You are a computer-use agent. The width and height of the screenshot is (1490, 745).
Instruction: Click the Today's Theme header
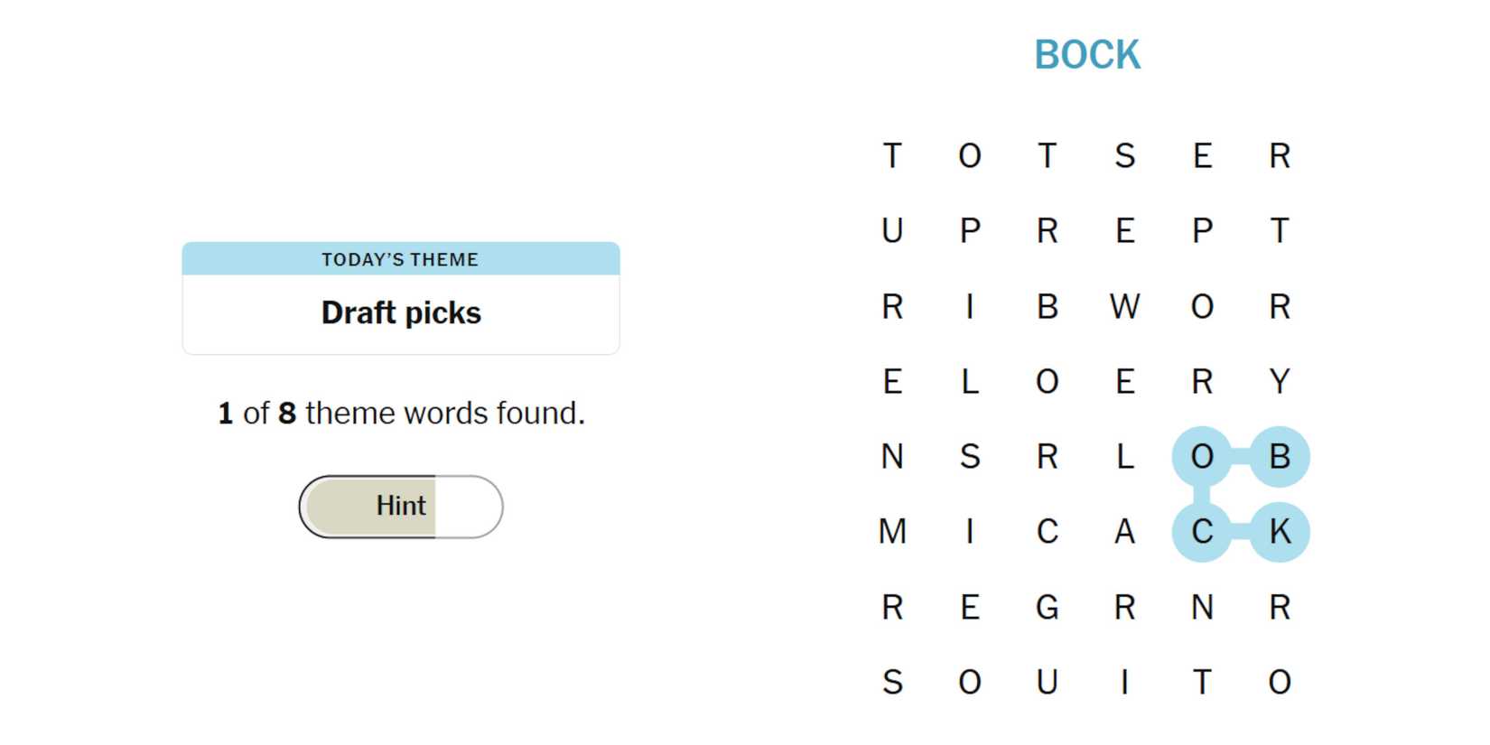coord(401,259)
